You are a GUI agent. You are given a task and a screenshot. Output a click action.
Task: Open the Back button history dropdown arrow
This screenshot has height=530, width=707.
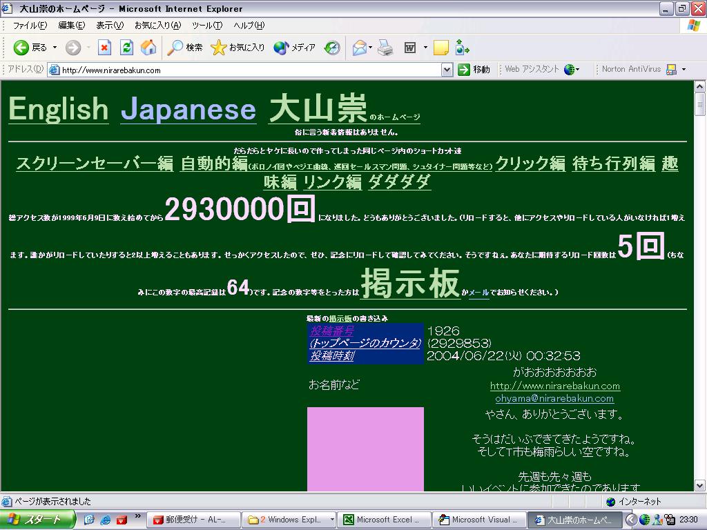55,48
